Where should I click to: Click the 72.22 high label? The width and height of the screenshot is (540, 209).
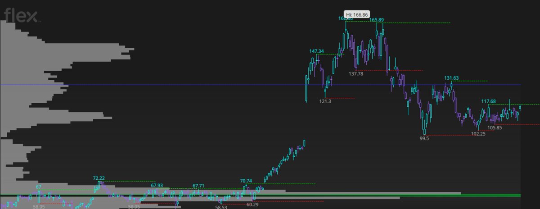pyautogui.click(x=99, y=178)
